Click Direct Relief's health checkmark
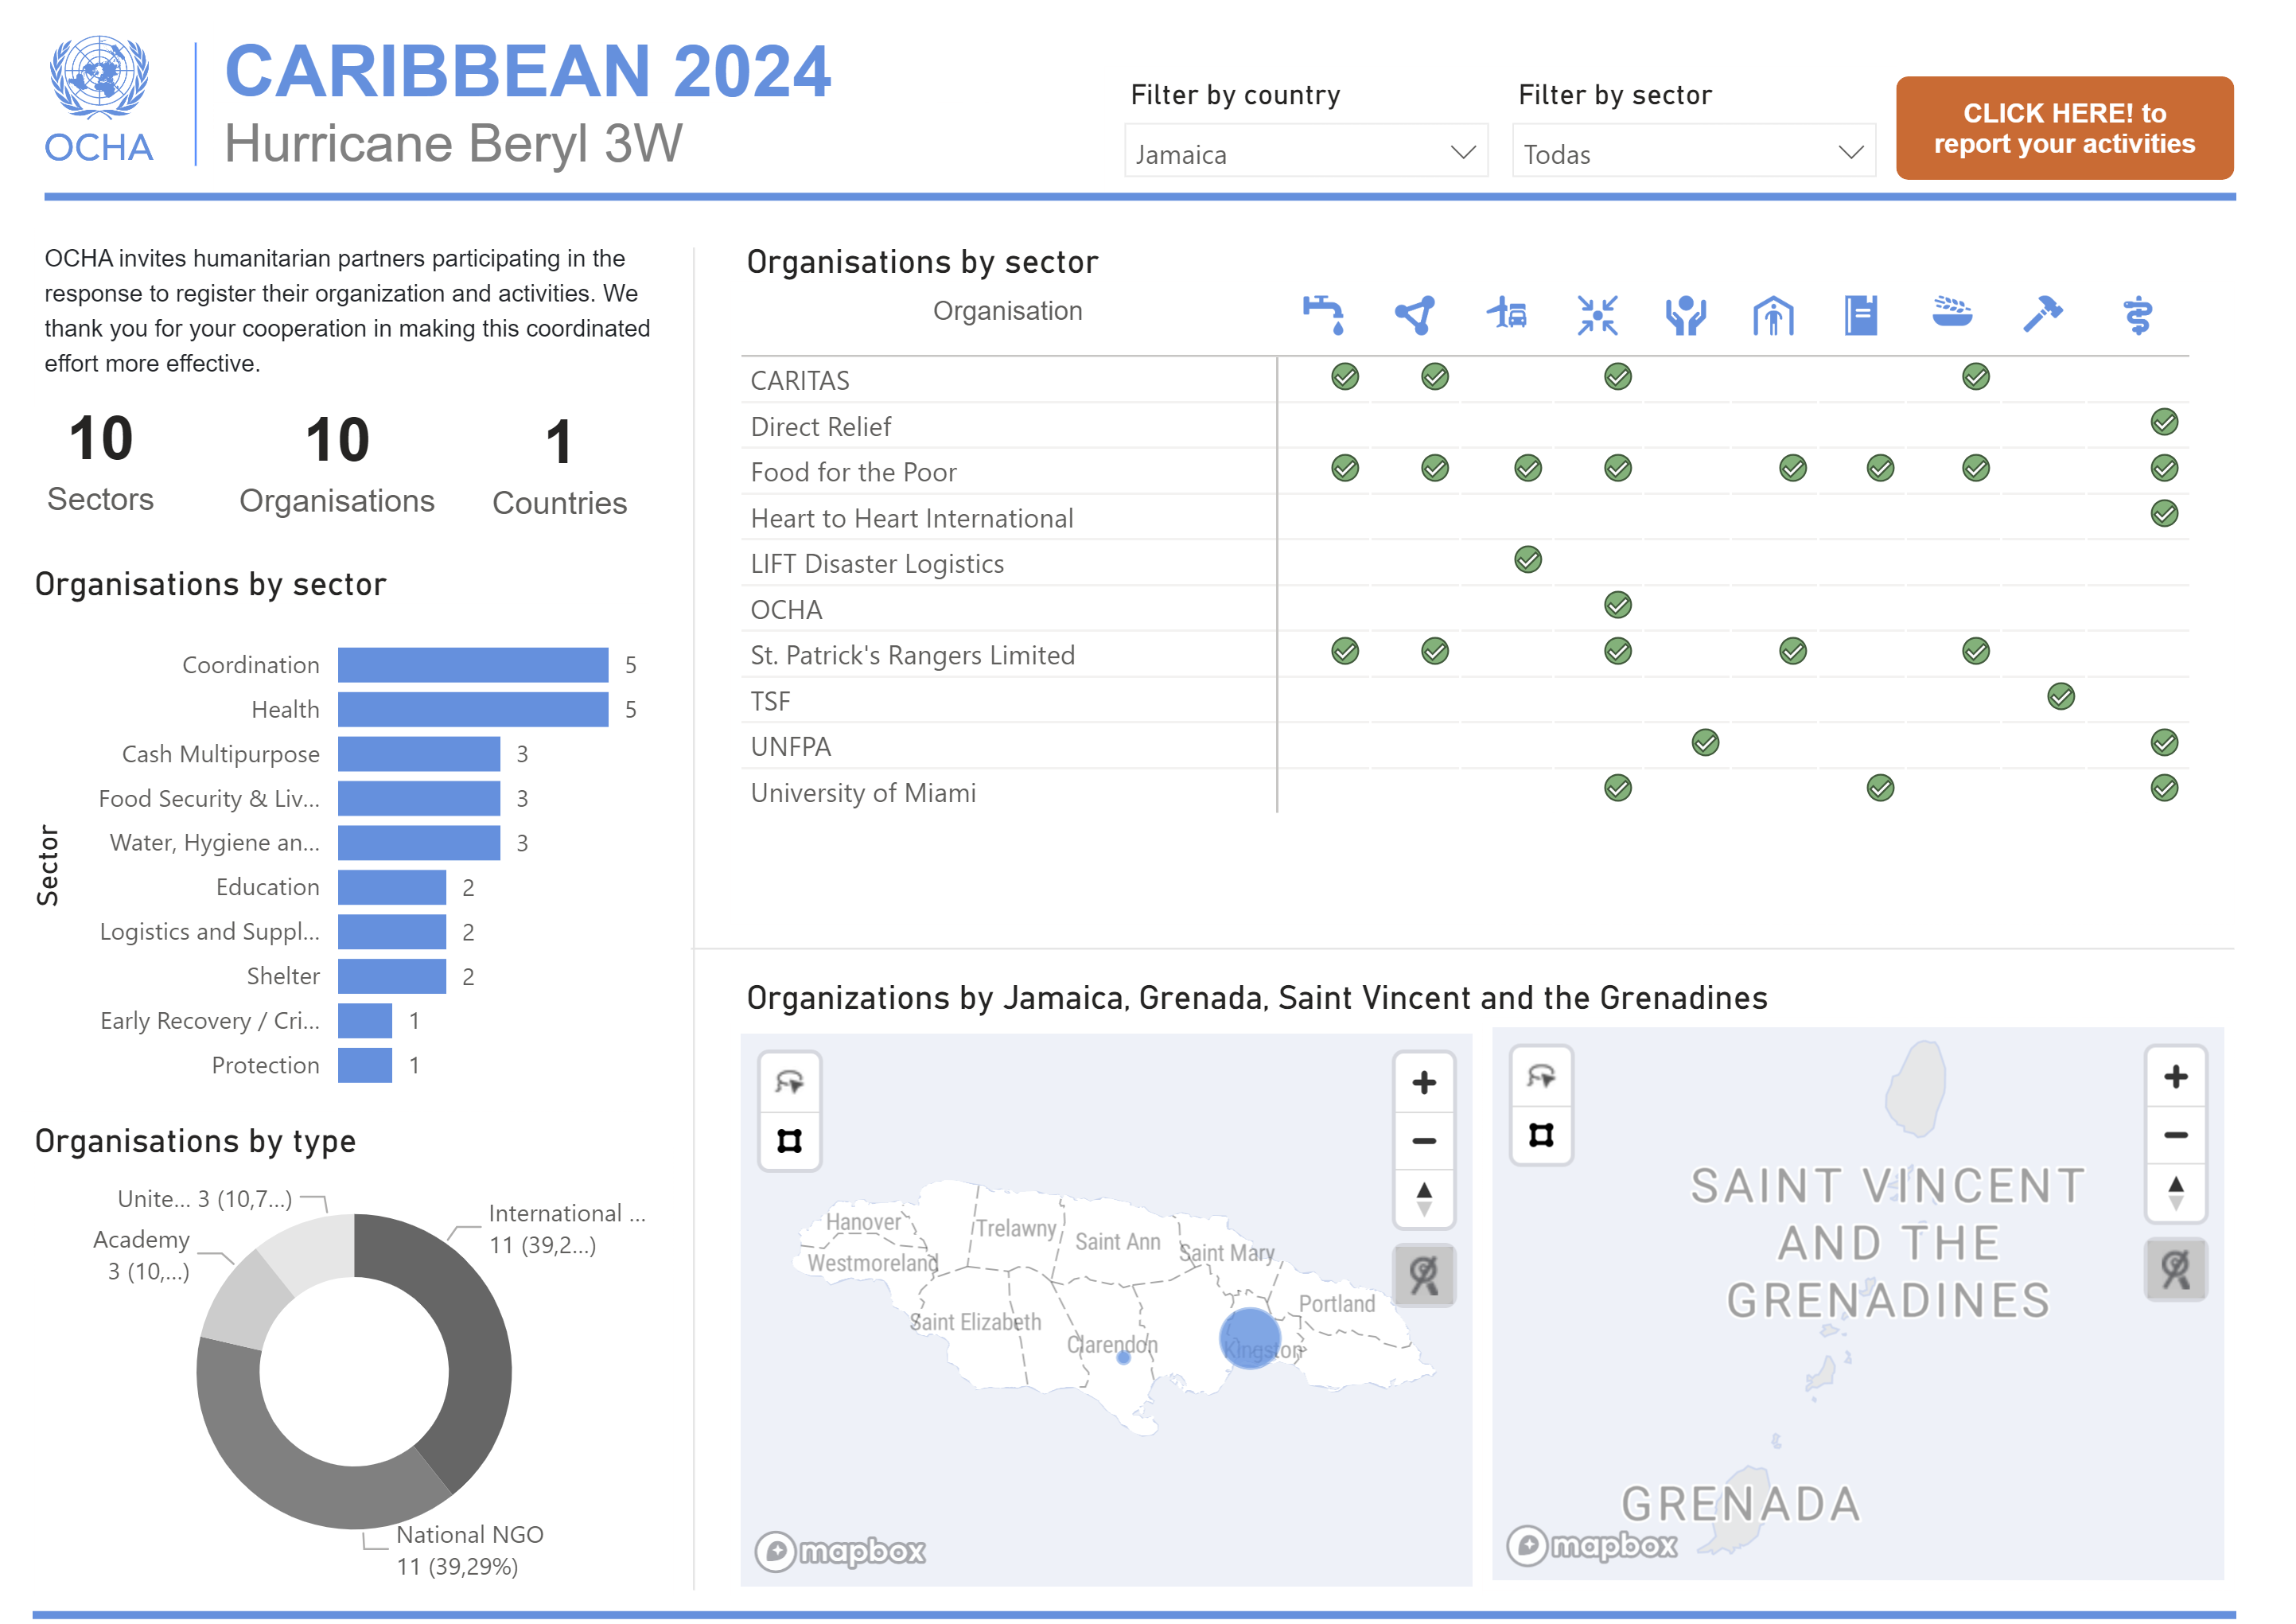This screenshot has width=2296, height=1624. click(2164, 422)
